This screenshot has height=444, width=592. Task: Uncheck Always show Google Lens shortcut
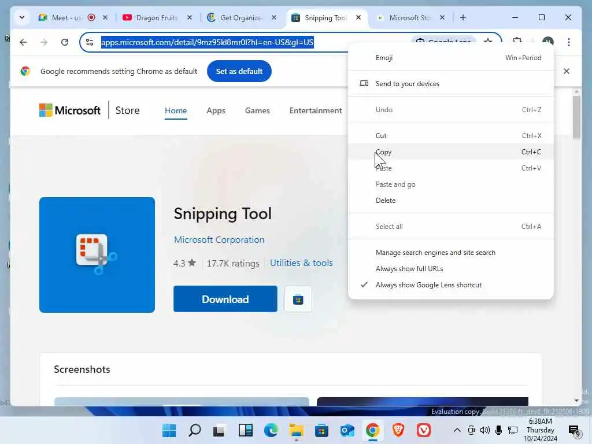point(451,285)
